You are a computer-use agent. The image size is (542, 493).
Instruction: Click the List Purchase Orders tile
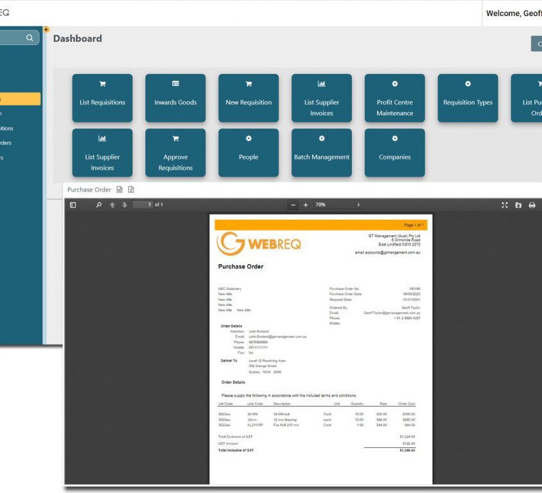click(527, 98)
